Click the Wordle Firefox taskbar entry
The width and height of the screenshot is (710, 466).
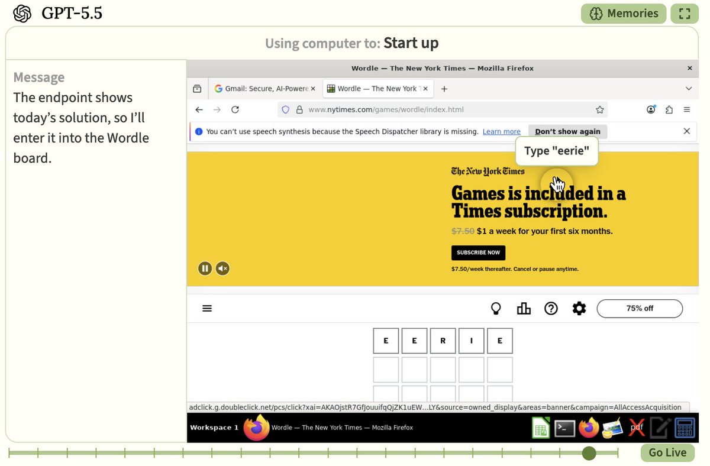tap(329, 428)
